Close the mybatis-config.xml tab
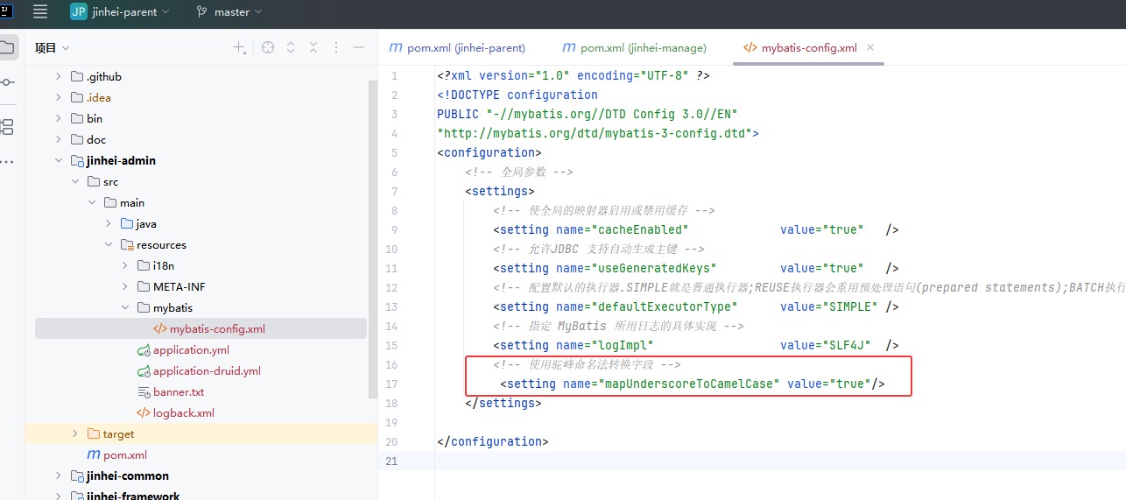The image size is (1126, 500). tap(870, 48)
